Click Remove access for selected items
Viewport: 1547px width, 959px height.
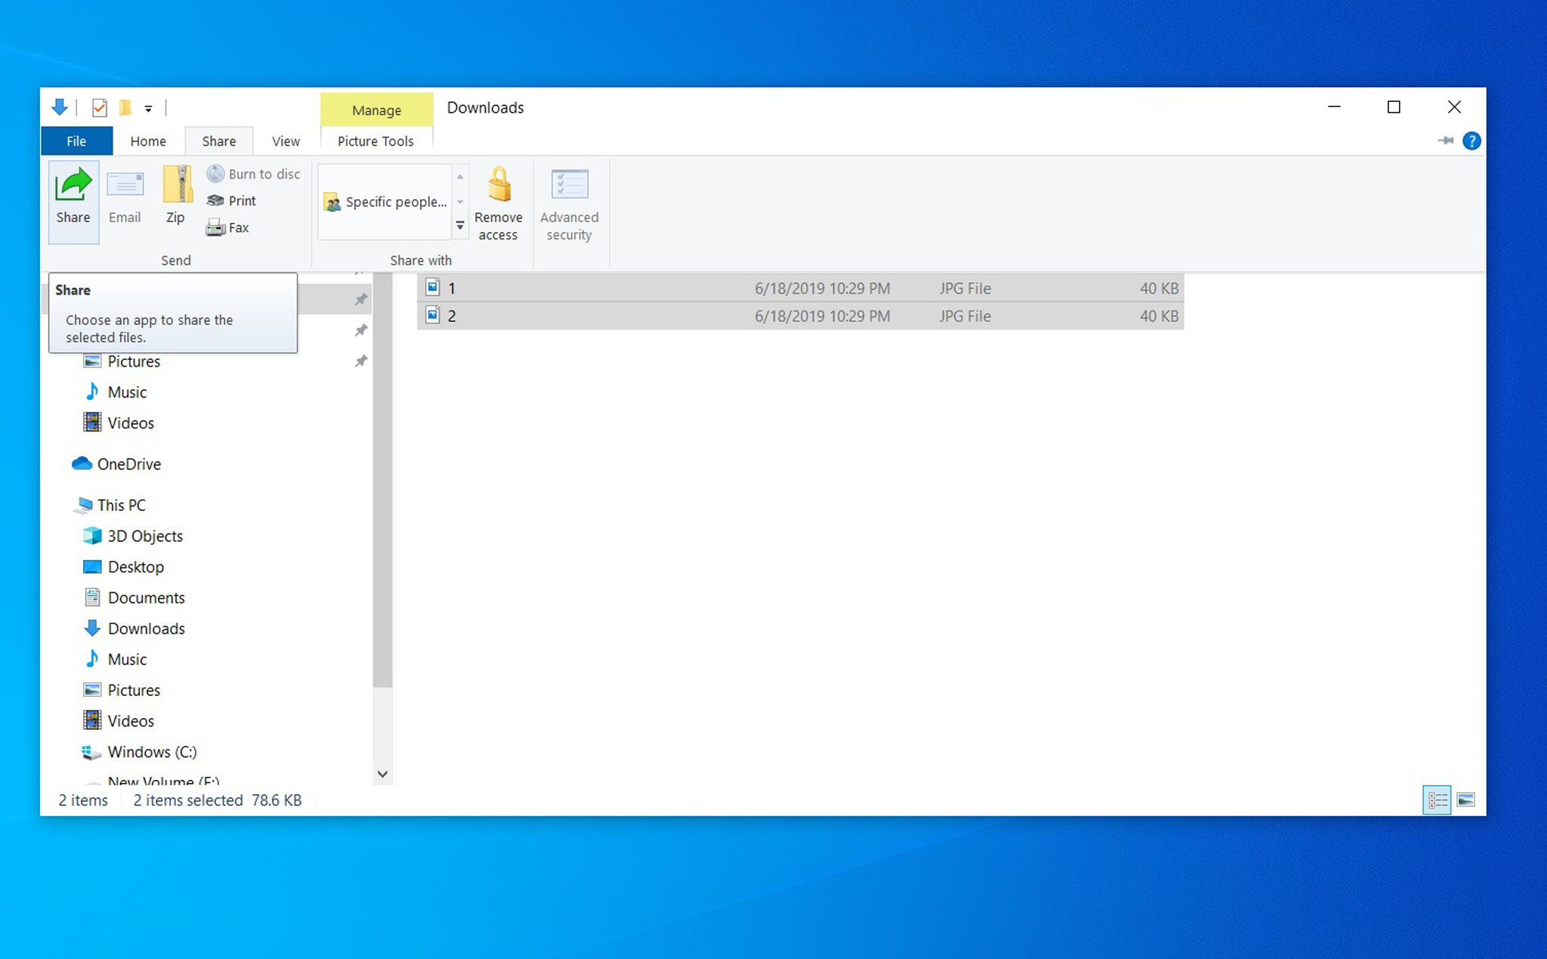(498, 203)
